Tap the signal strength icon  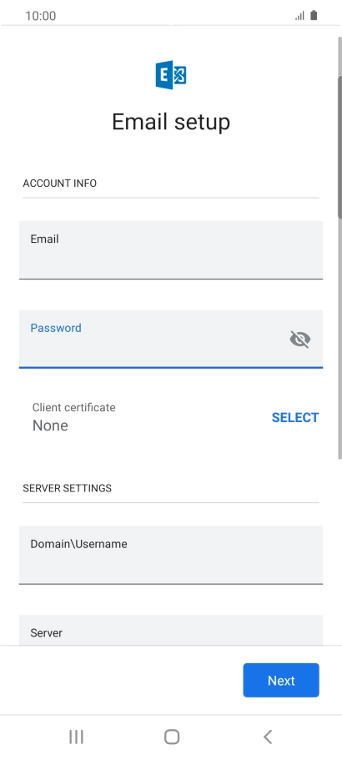click(299, 16)
